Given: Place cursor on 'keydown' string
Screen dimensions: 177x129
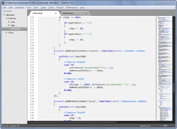Looking at the screenshot, I should (x=93, y=51).
